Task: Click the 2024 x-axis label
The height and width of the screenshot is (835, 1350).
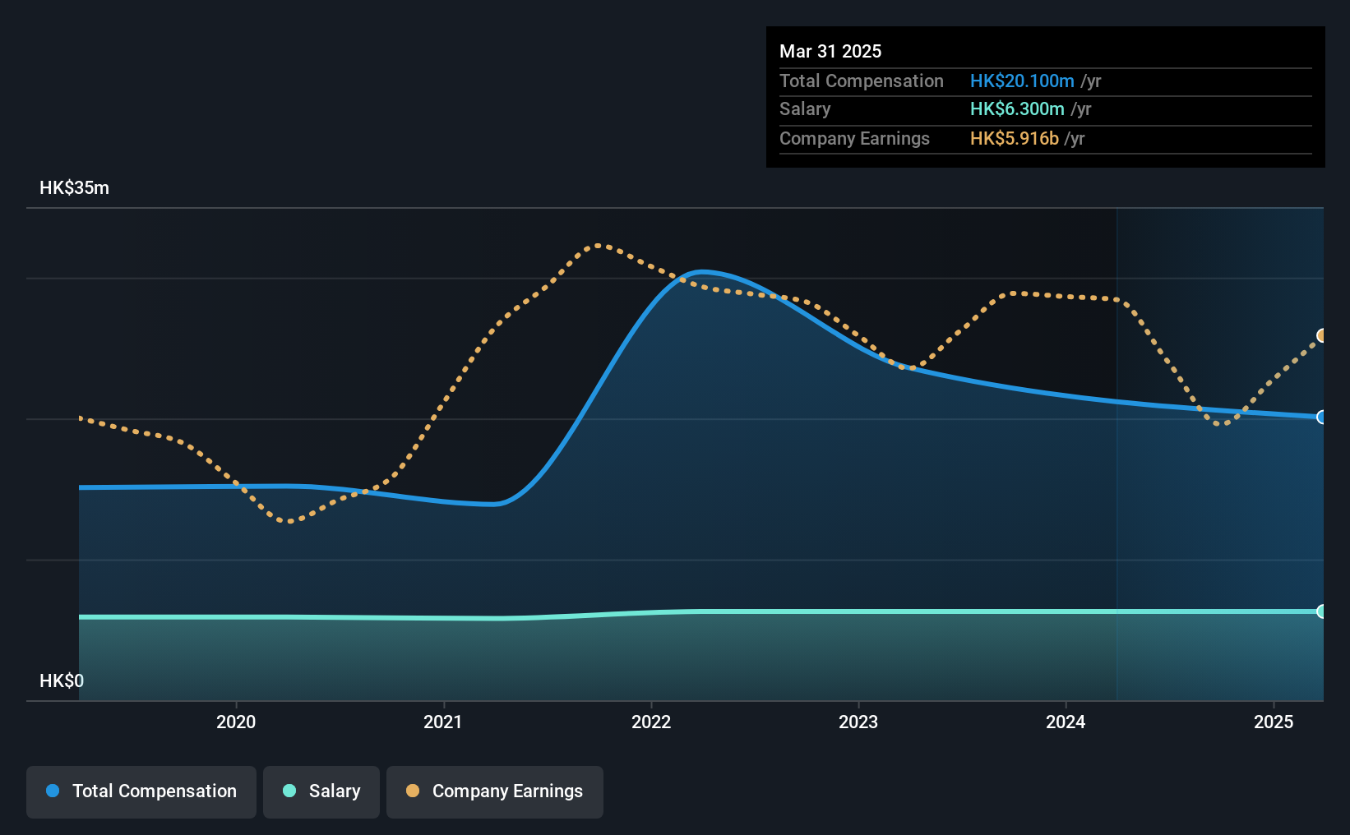Action: tap(1066, 722)
